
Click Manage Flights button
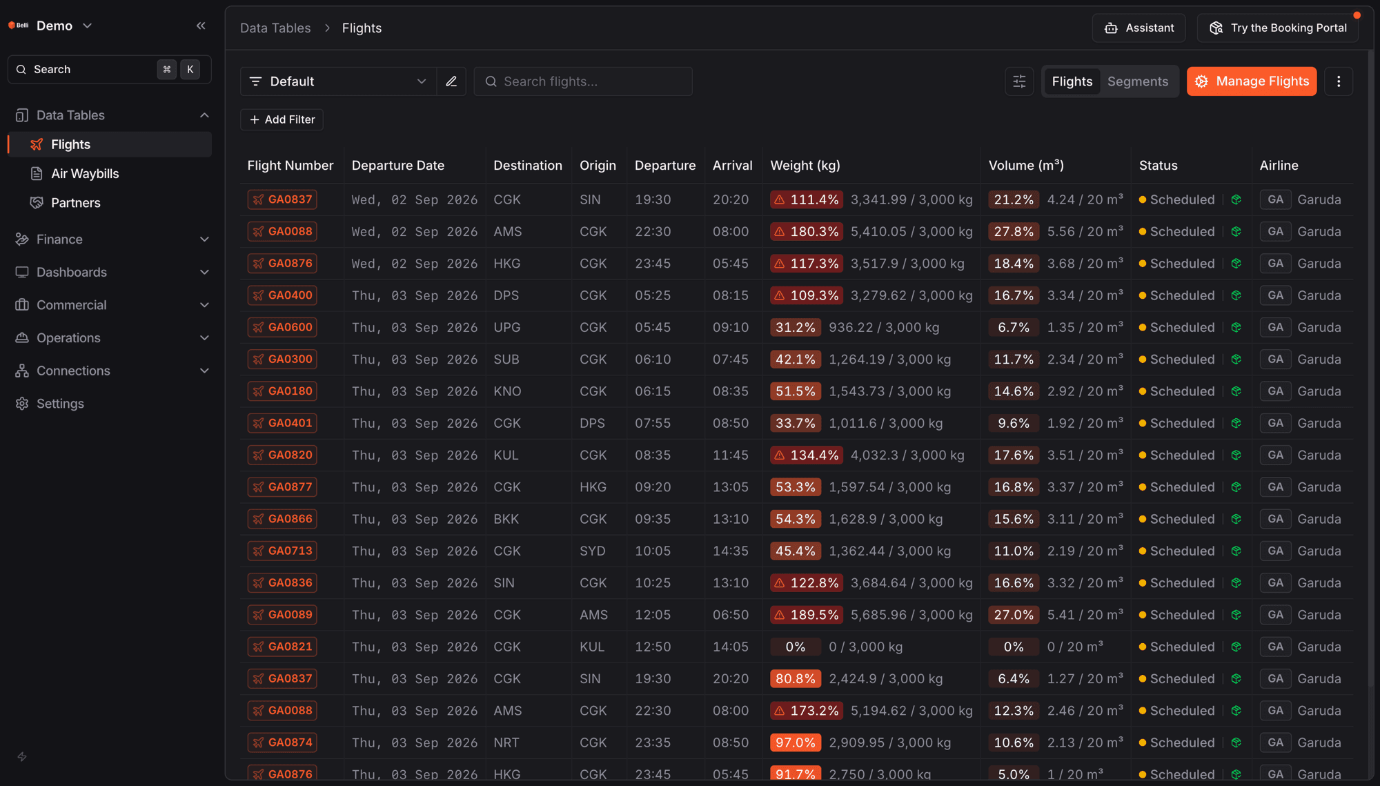click(1252, 81)
